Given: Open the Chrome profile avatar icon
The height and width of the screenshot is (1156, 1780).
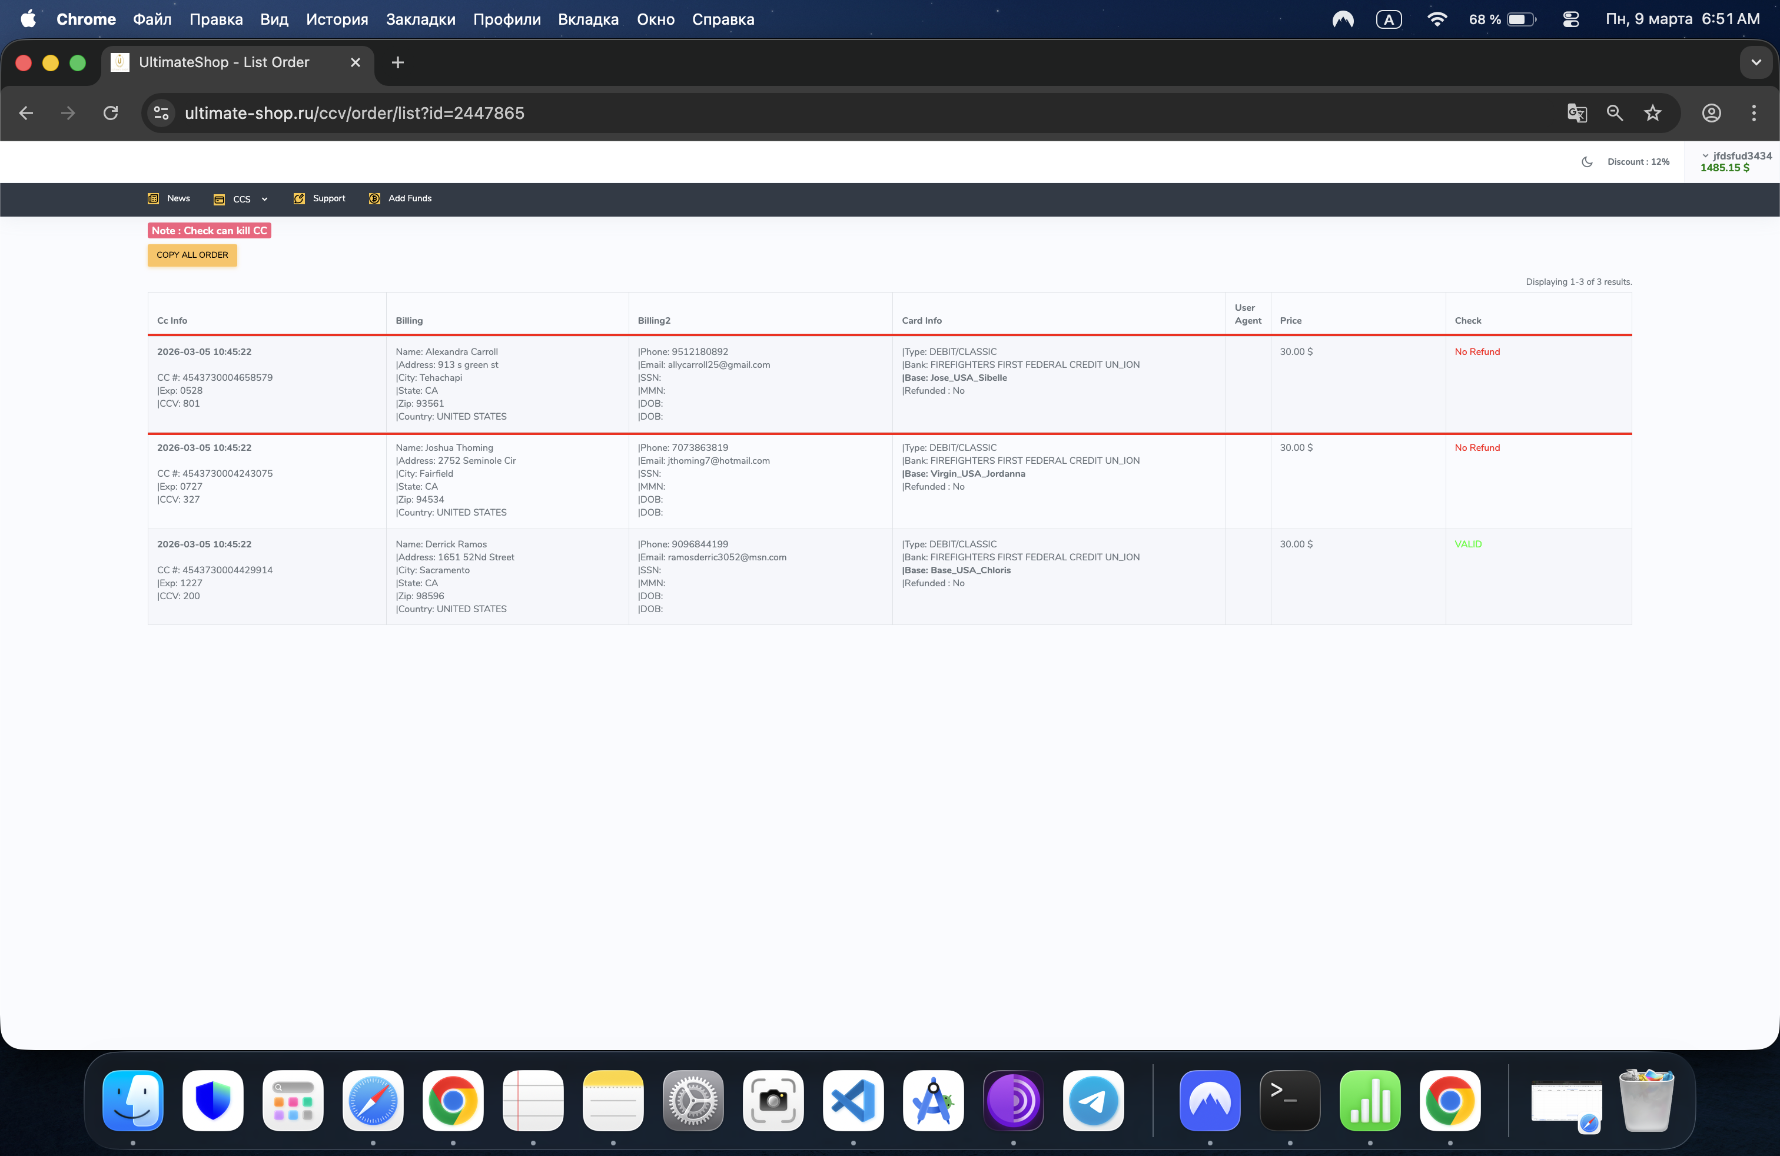Looking at the screenshot, I should click(1711, 113).
